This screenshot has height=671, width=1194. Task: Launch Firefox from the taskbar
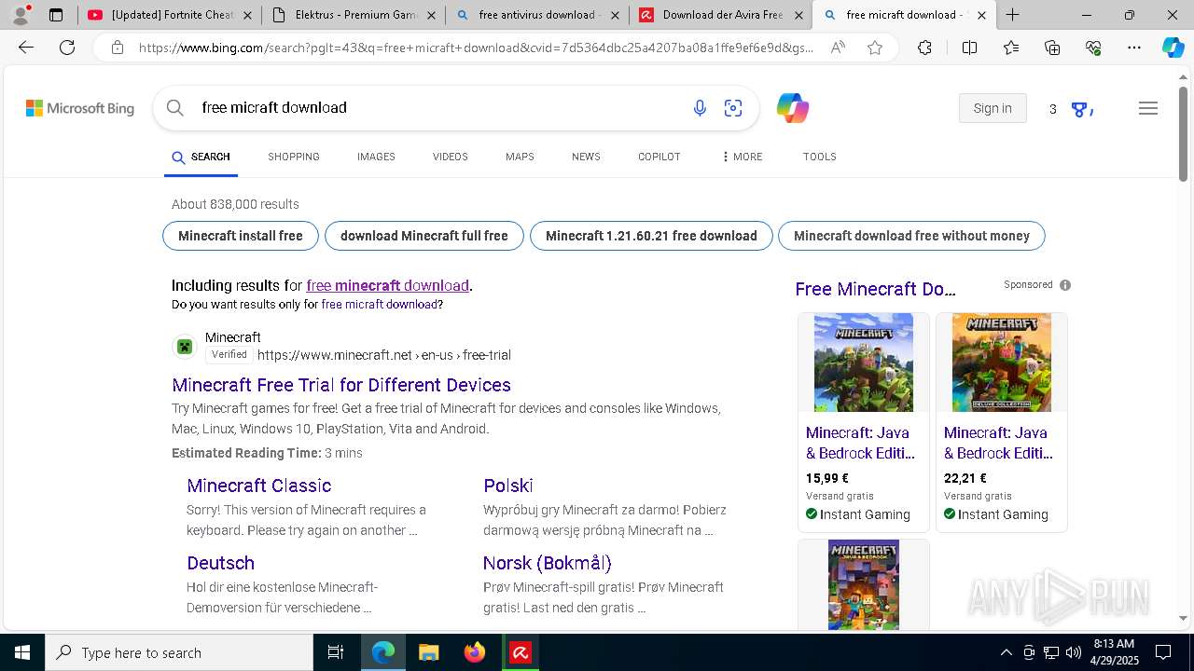click(x=475, y=652)
